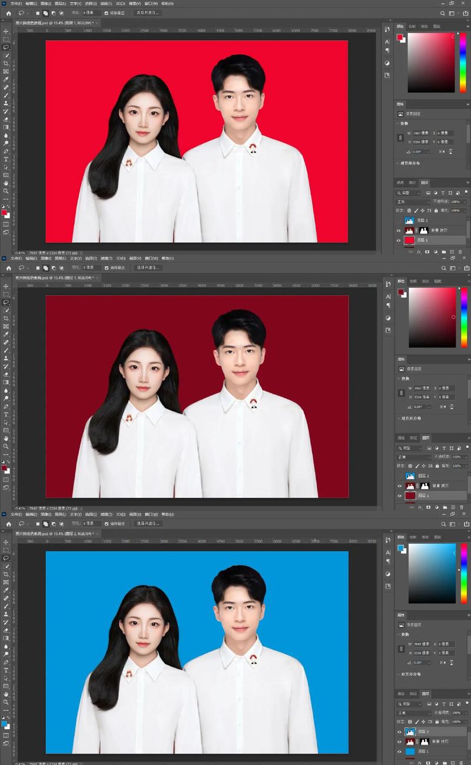Open the layer opacity dropdown in the bottom window
This screenshot has width=471, height=765.
click(465, 713)
